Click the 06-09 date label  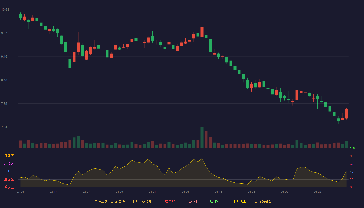click(284, 192)
